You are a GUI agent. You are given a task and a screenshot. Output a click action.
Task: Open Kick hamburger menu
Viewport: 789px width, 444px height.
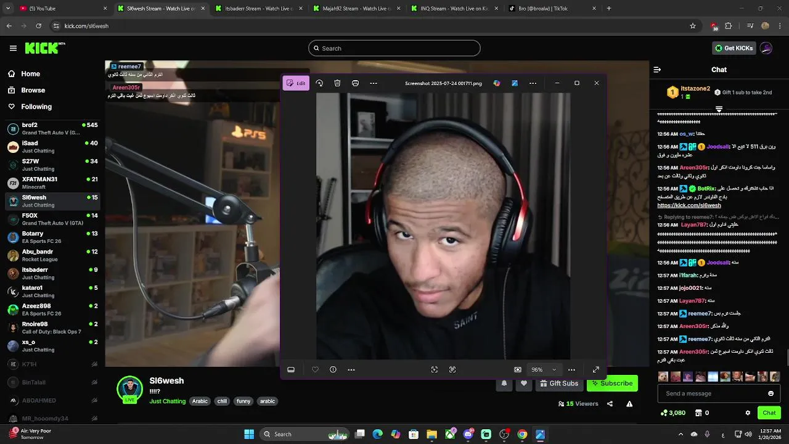[13, 48]
